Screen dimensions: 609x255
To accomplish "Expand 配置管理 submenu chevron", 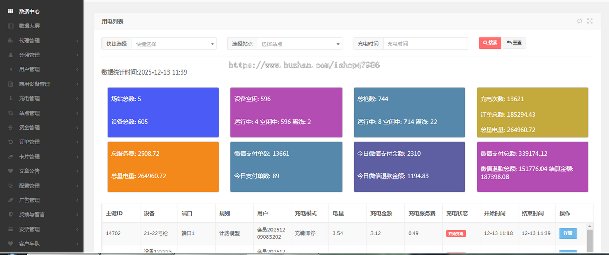I will (x=77, y=186).
